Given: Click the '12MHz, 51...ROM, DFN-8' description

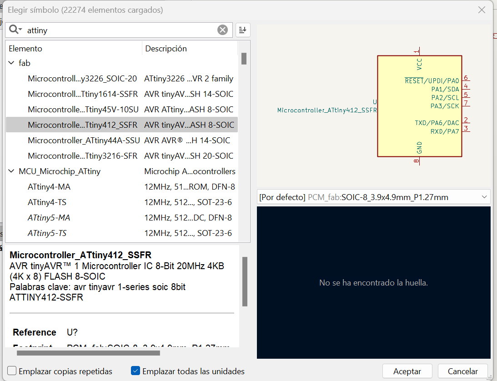Looking at the screenshot, I should coord(190,187).
